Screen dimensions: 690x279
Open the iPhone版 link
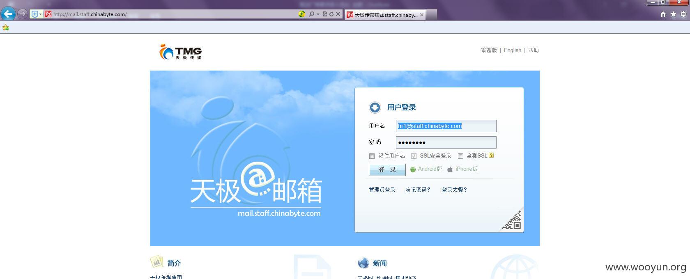tap(467, 169)
